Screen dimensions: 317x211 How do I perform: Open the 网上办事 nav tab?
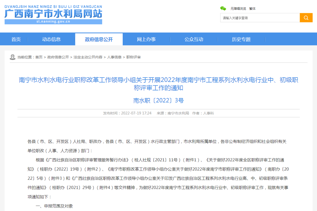146,39
